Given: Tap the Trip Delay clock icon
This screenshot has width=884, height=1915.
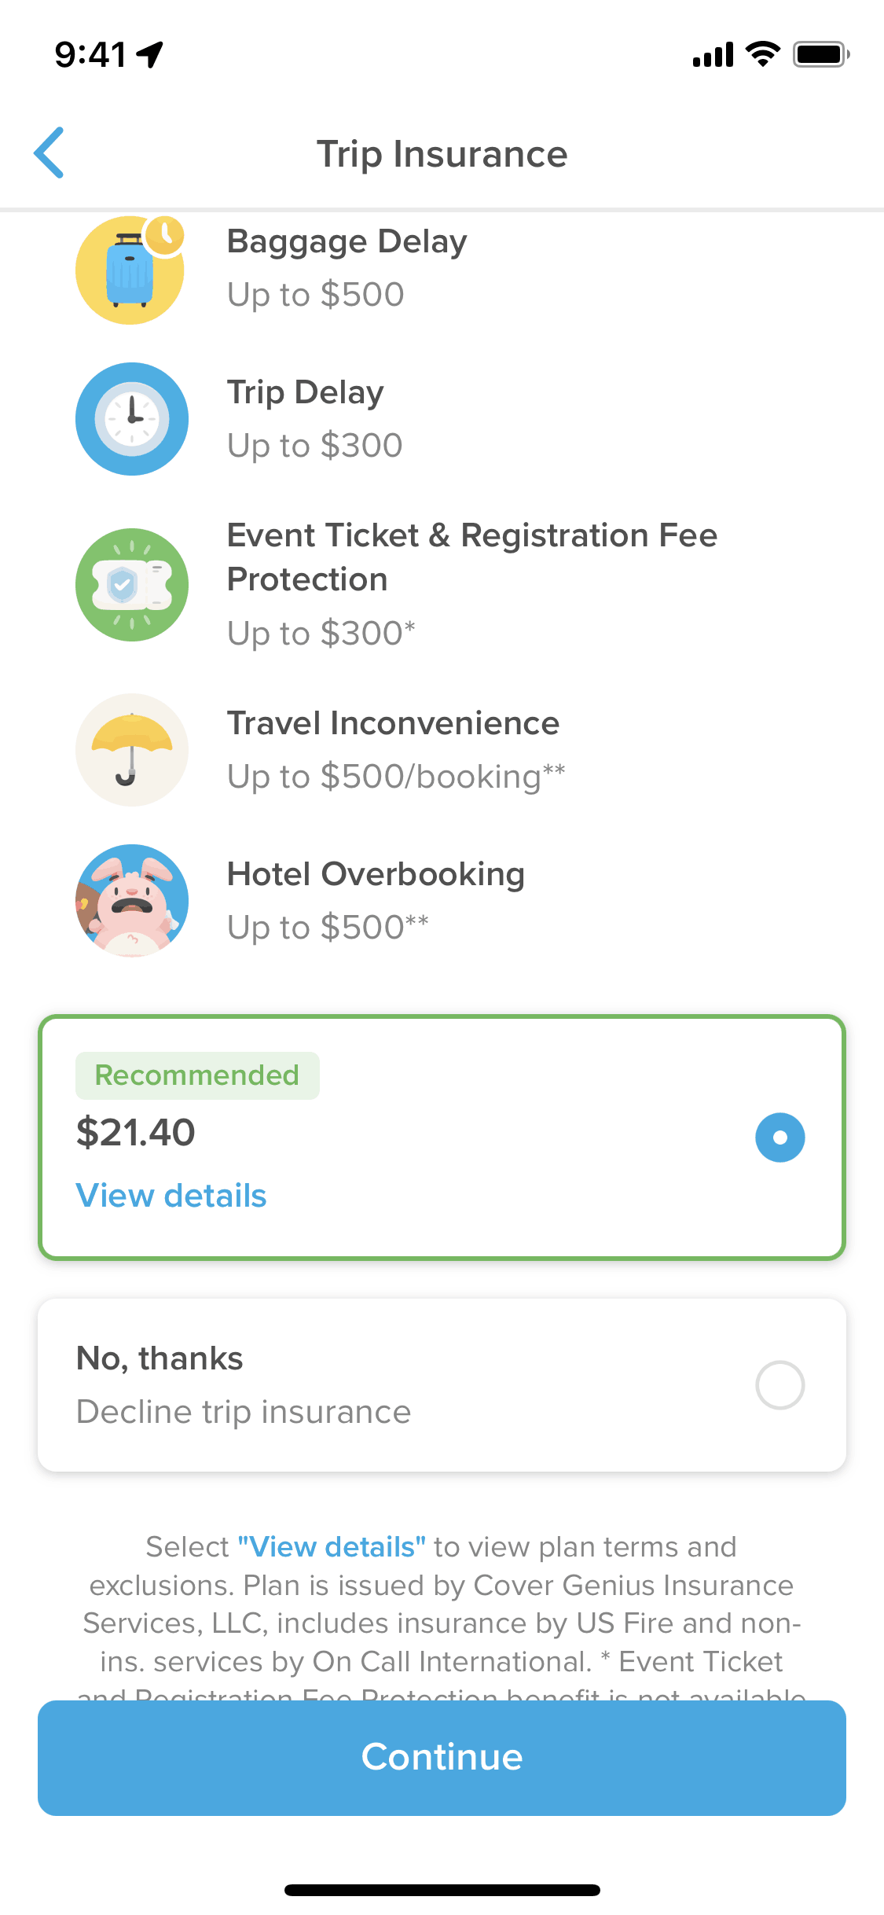Looking at the screenshot, I should coord(132,419).
